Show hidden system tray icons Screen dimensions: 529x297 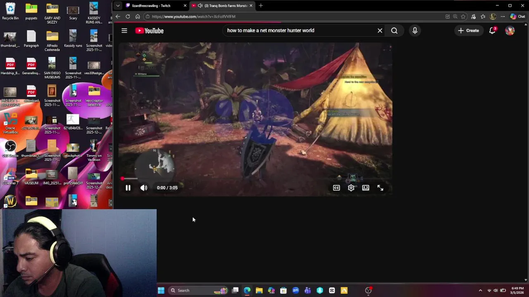[x=480, y=290]
